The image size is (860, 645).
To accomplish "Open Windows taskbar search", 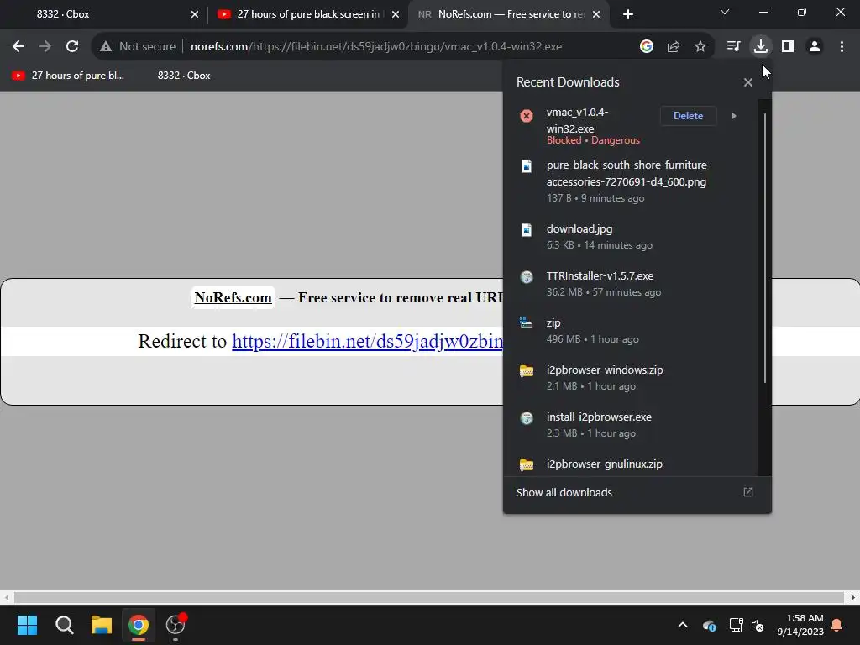I will [64, 625].
